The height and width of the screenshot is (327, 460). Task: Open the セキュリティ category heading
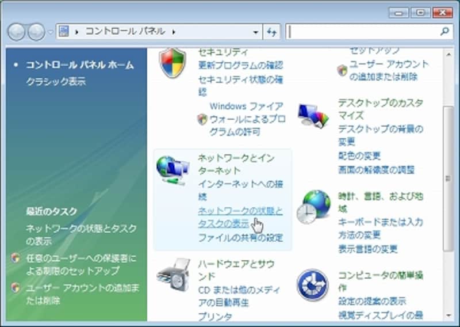pyautogui.click(x=223, y=52)
